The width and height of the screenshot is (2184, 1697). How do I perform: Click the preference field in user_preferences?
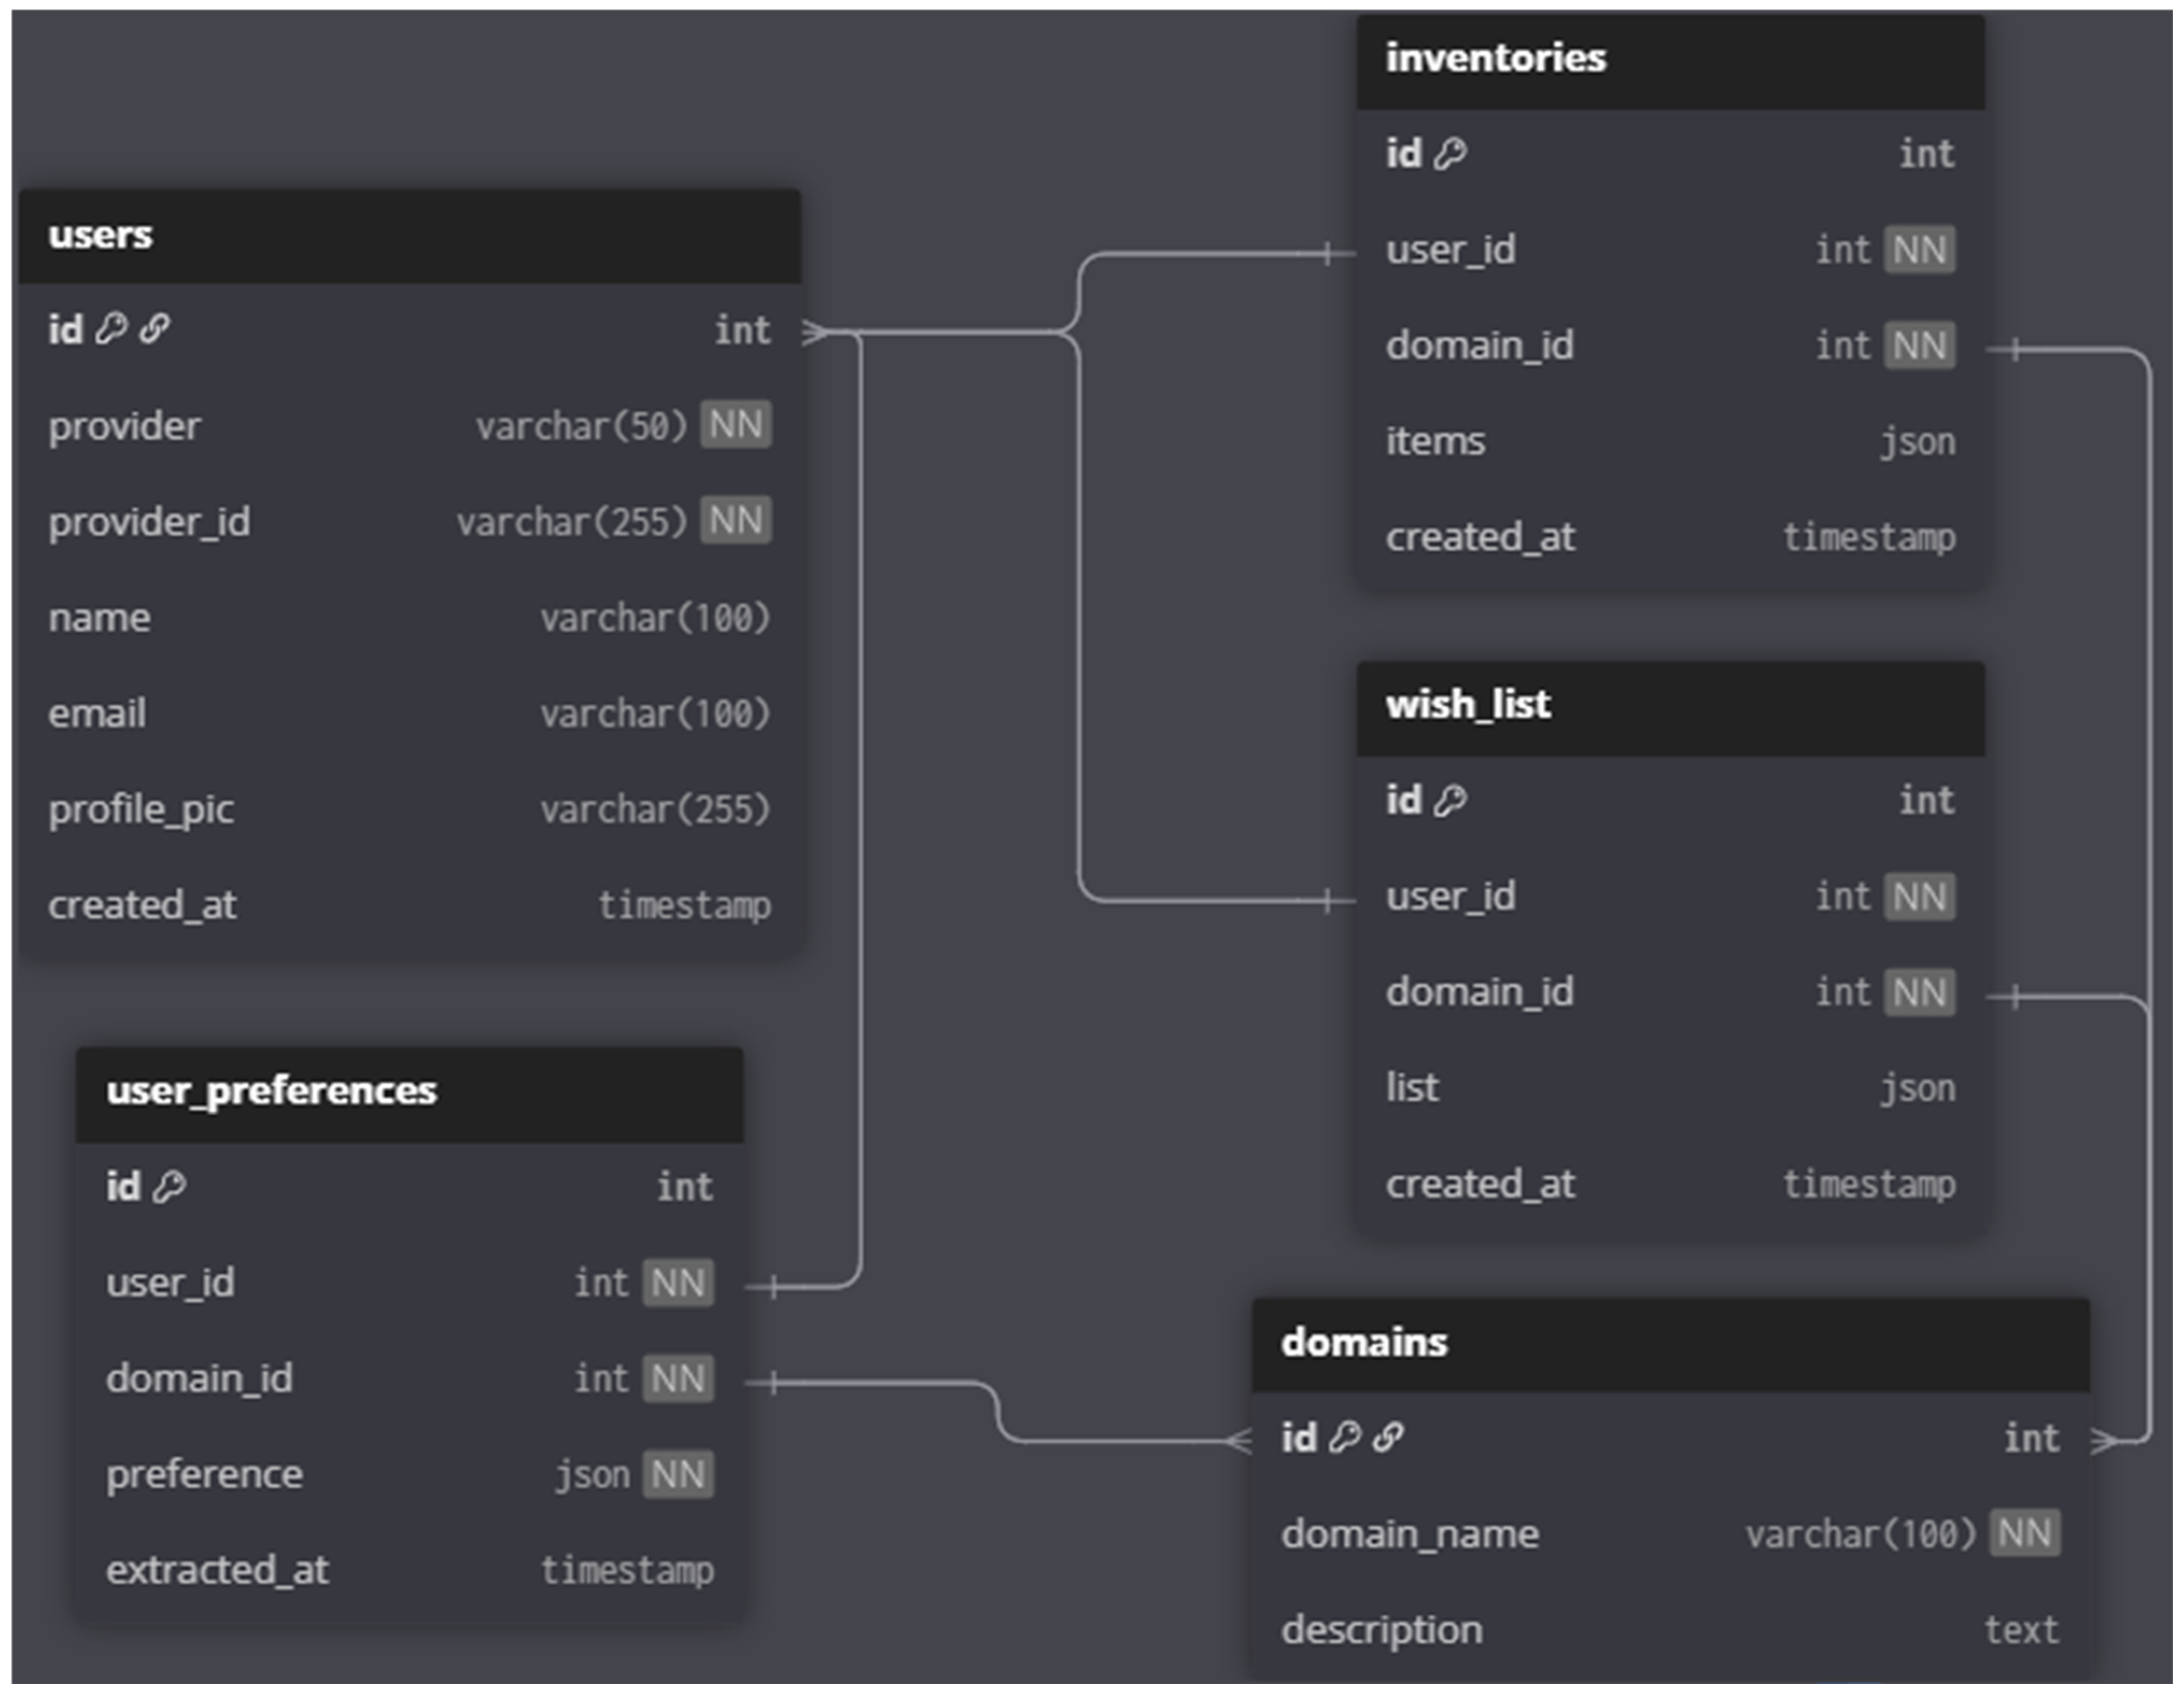click(x=204, y=1474)
